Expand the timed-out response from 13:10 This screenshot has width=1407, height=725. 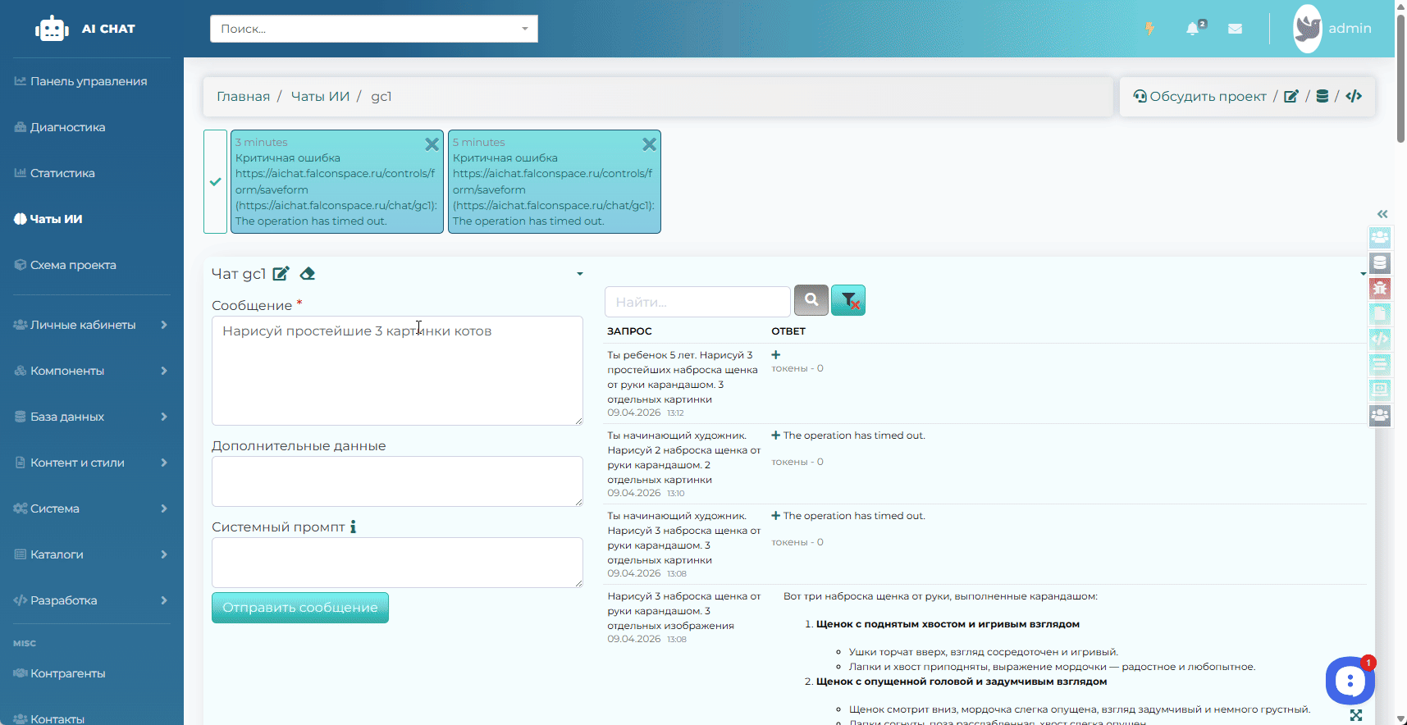coord(775,435)
